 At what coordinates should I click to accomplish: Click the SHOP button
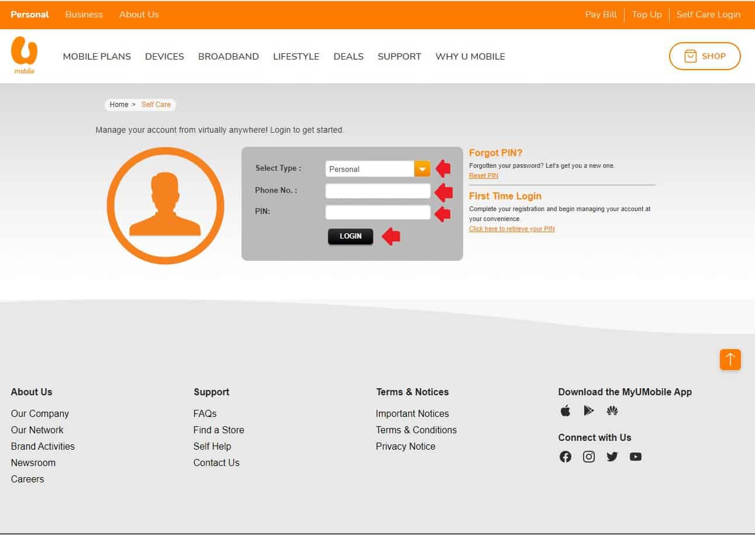tap(705, 56)
